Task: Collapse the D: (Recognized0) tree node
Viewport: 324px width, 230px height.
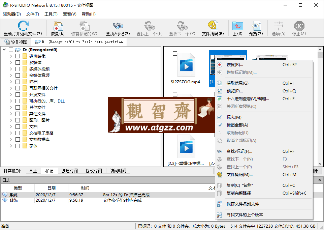Action: click(x=4, y=50)
